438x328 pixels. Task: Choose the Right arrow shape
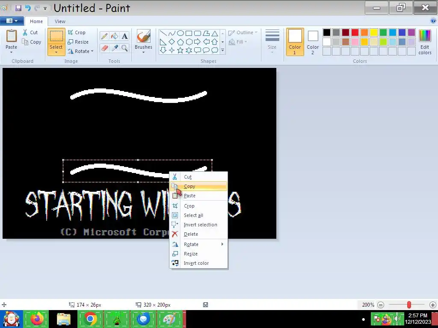tap(198, 42)
